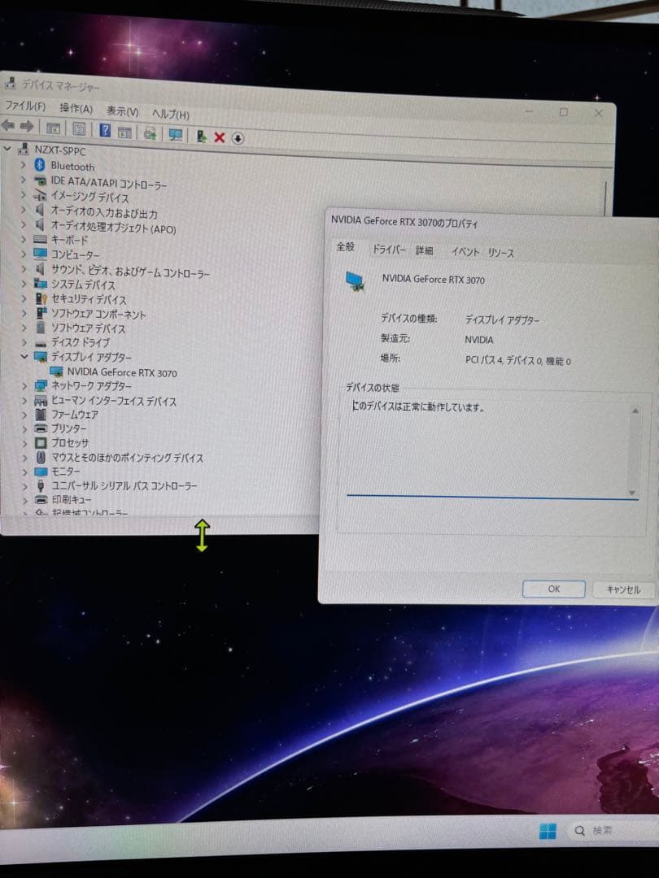Screen dimensions: 659x878
Task: Collapse the NZXT-SPPC root node
Action: pos(7,149)
